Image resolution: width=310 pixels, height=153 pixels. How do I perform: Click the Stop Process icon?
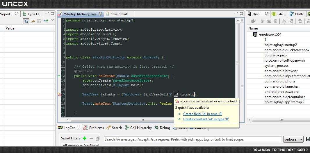[x=300, y=21]
